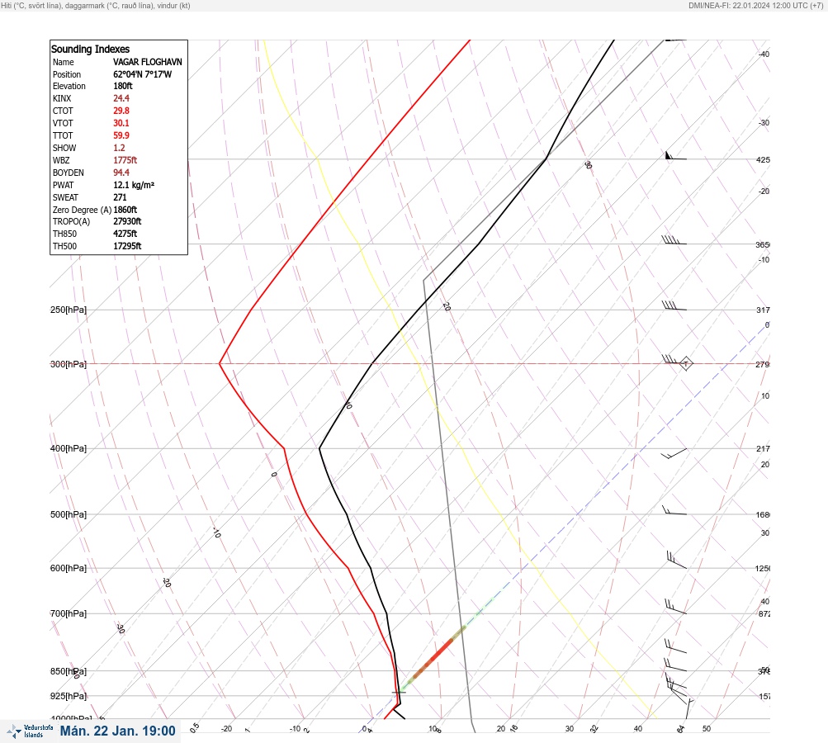This screenshot has height=743, width=828.
Task: Select the 700[hPa] pressure label
Action: click(x=69, y=613)
